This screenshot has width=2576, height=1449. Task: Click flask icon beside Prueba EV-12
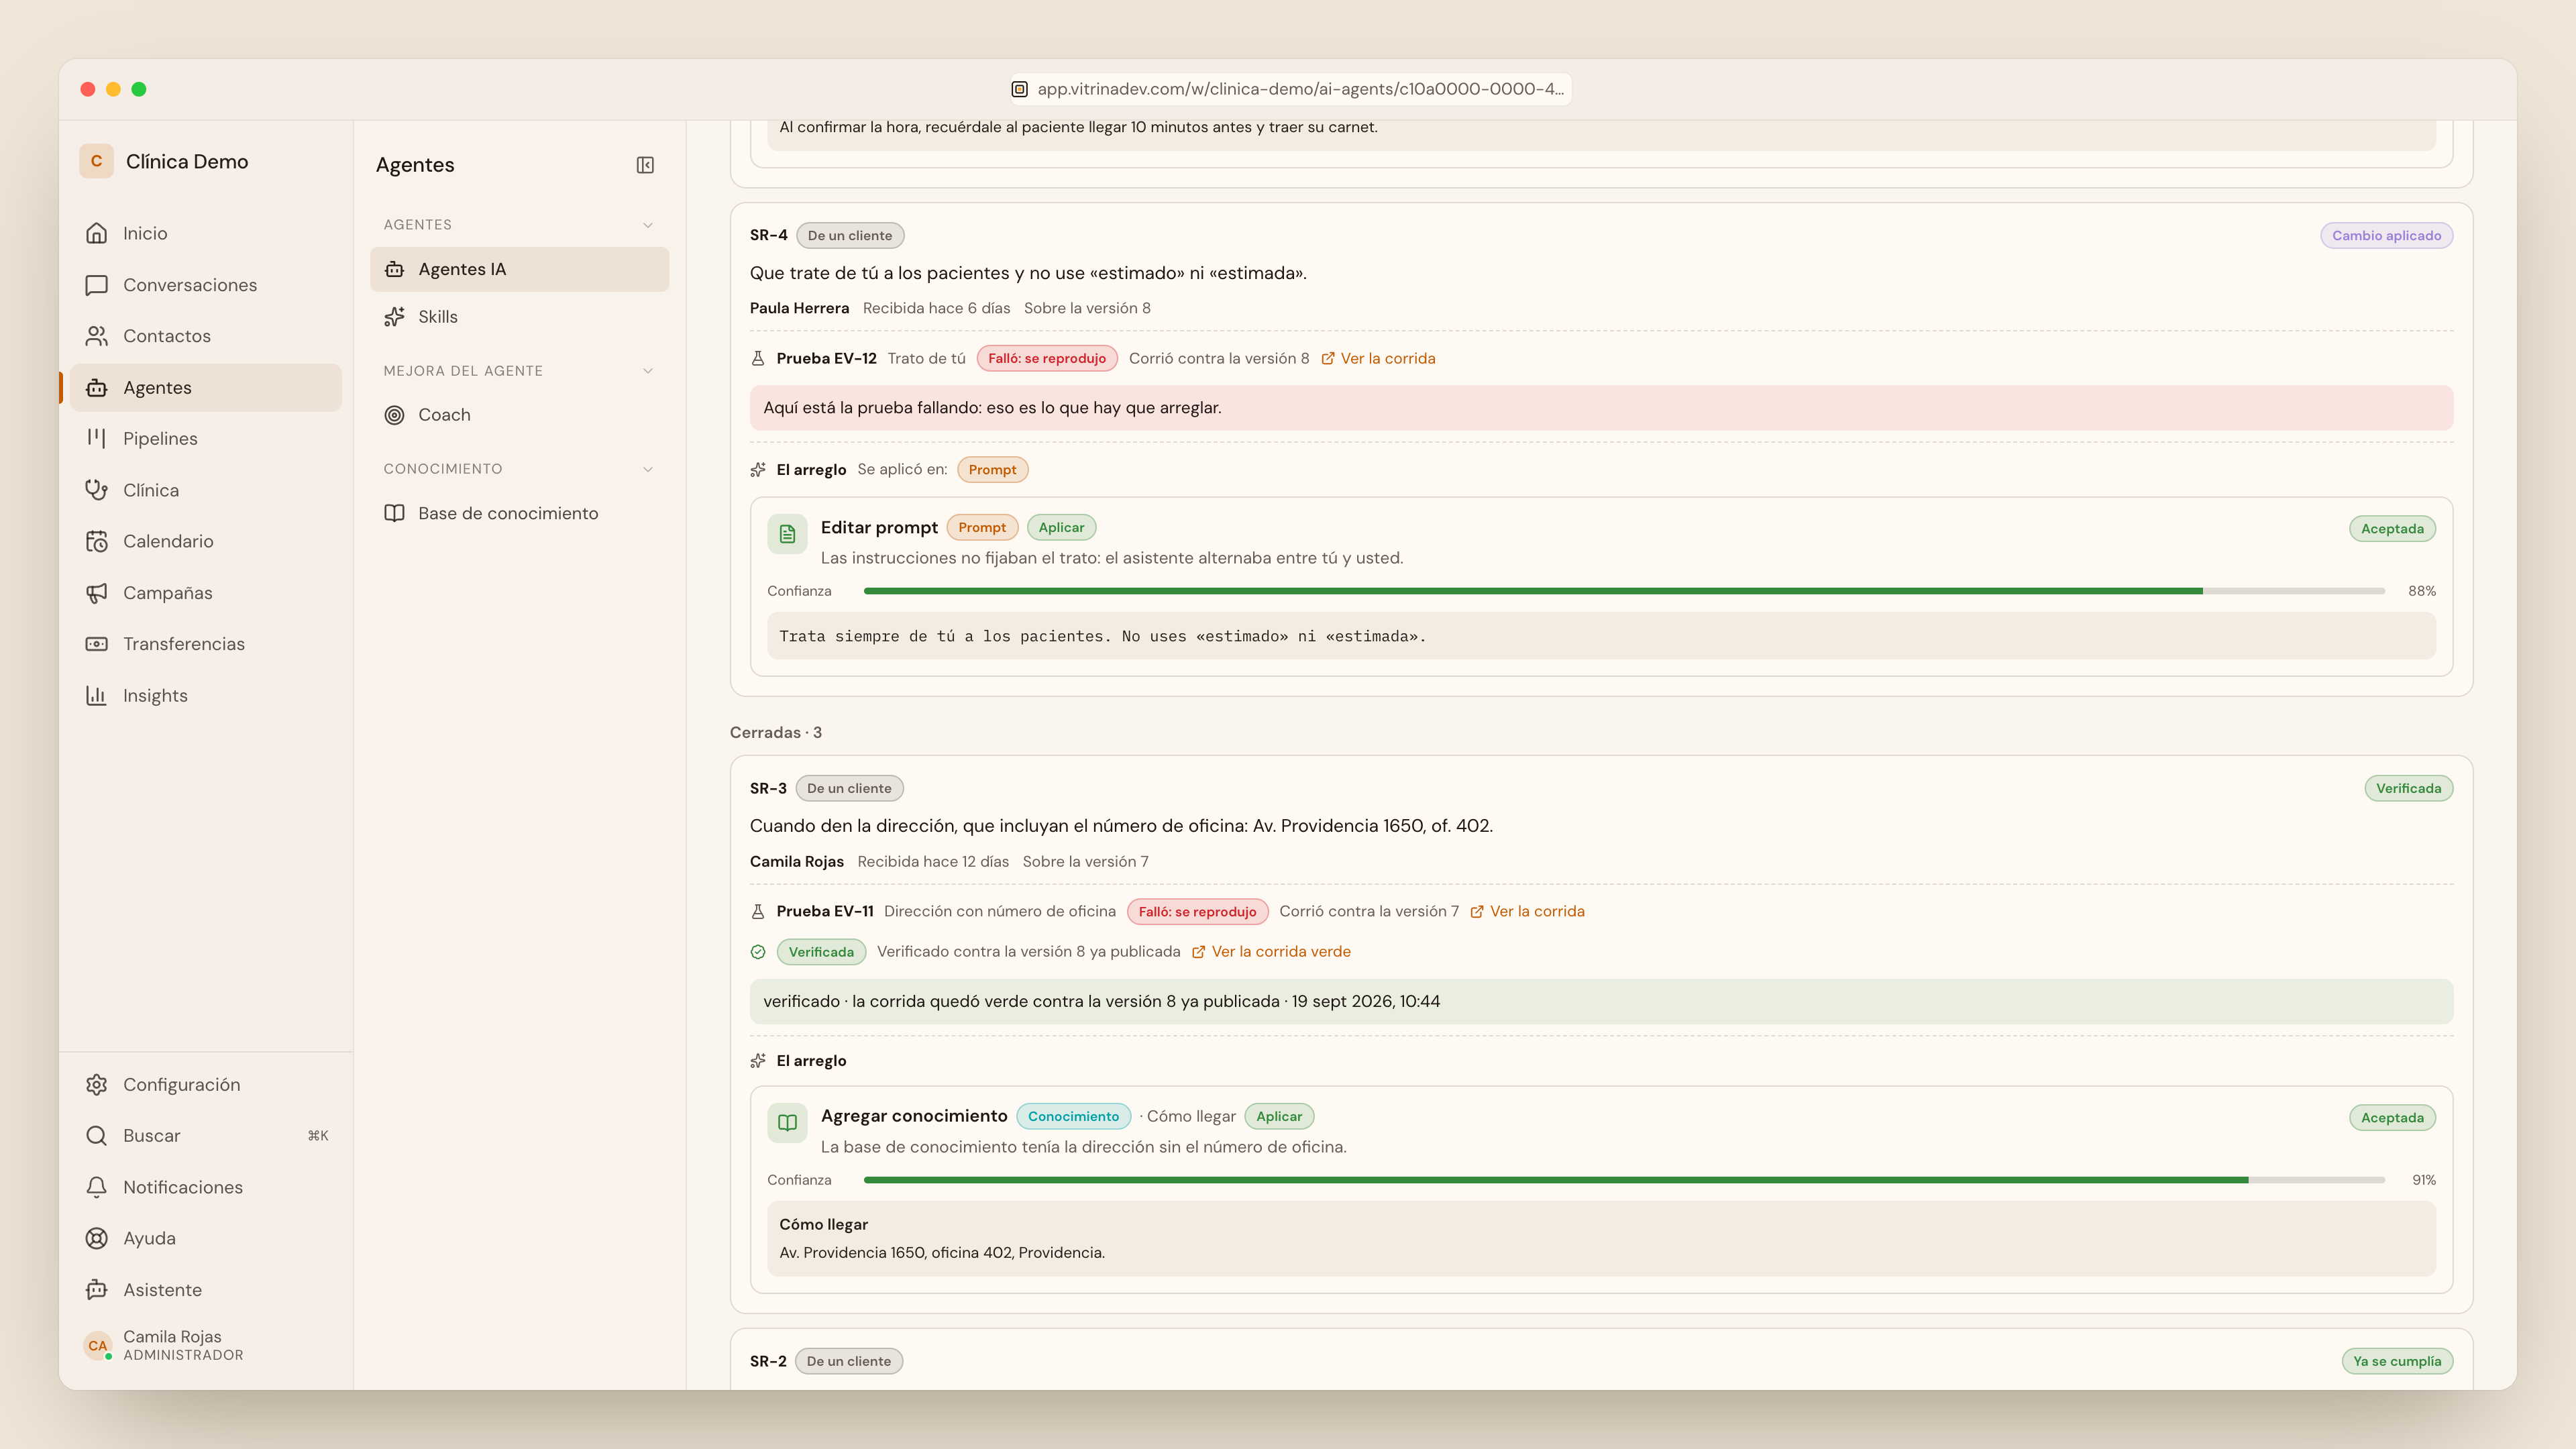(x=758, y=358)
